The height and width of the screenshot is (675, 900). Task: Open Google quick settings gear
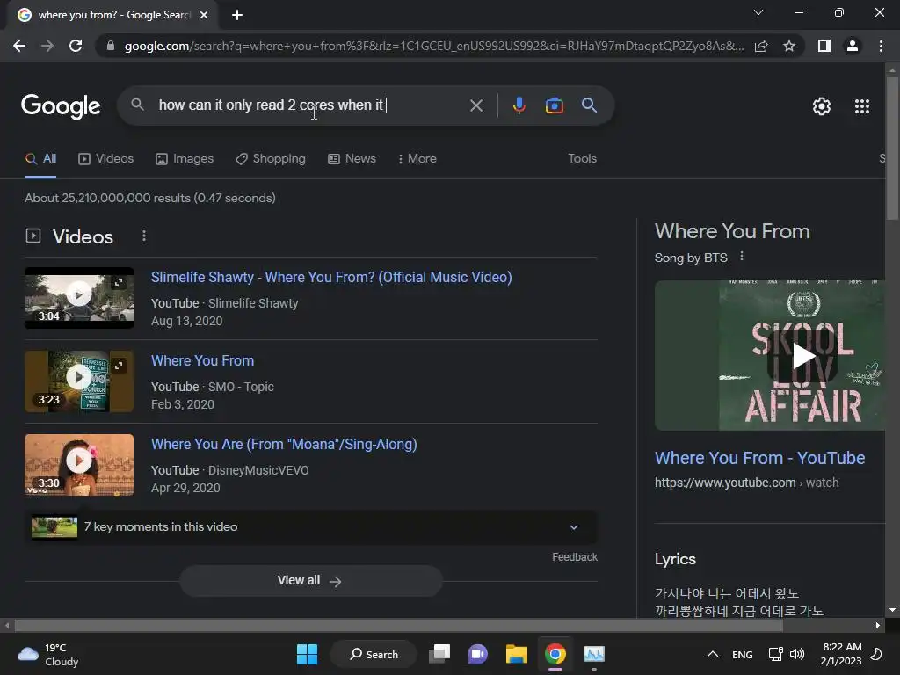coord(822,106)
